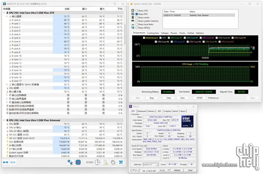Toggle the Motherboard temperature graph checkbox

pyautogui.click(x=144, y=38)
